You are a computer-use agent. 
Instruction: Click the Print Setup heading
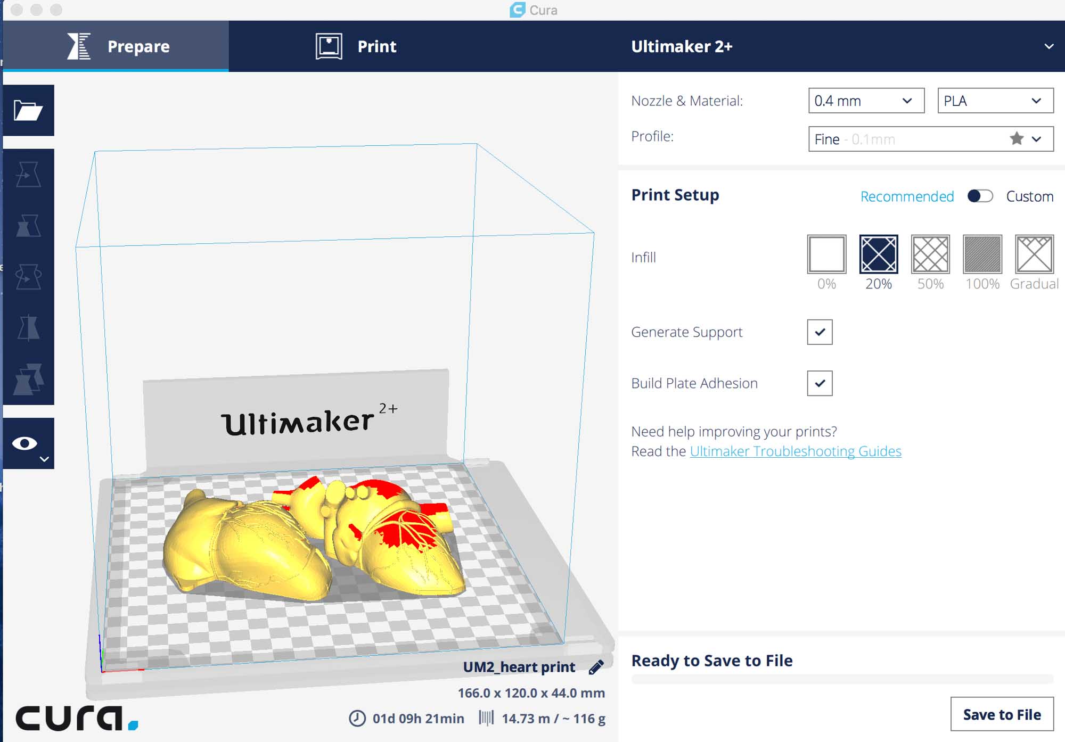coord(675,195)
